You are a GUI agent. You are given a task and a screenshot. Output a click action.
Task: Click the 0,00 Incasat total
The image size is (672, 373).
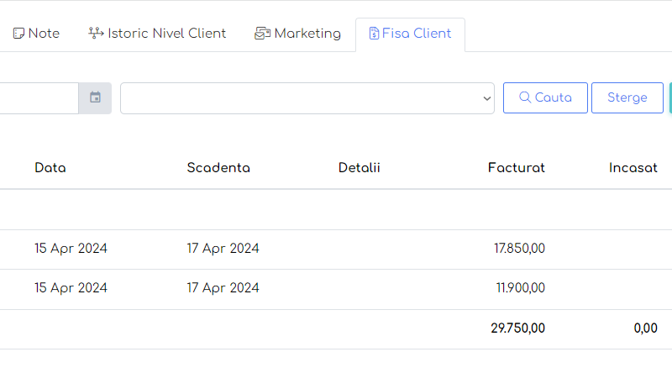pyautogui.click(x=645, y=328)
